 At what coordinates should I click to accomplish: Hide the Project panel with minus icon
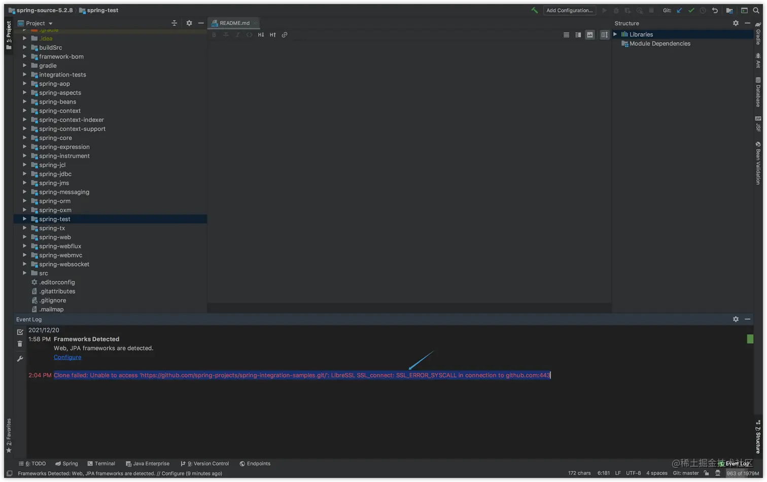(201, 23)
